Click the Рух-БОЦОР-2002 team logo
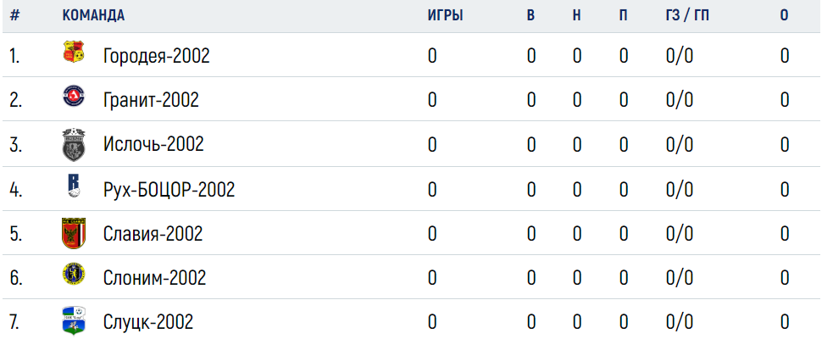The width and height of the screenshot is (822, 339). coord(74,186)
